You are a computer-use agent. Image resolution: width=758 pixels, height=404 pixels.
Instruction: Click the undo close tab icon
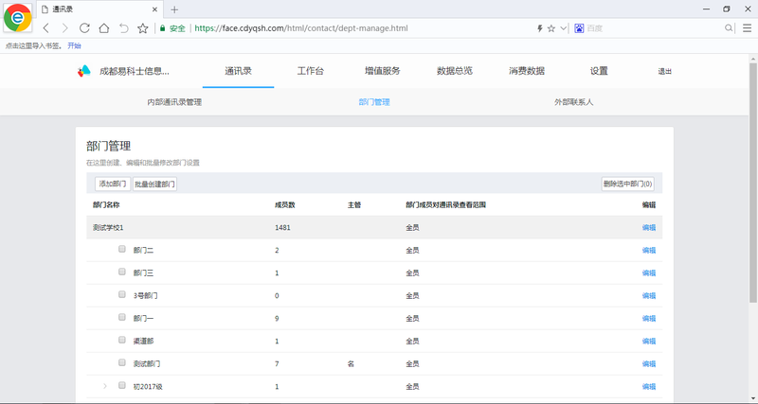point(123,28)
